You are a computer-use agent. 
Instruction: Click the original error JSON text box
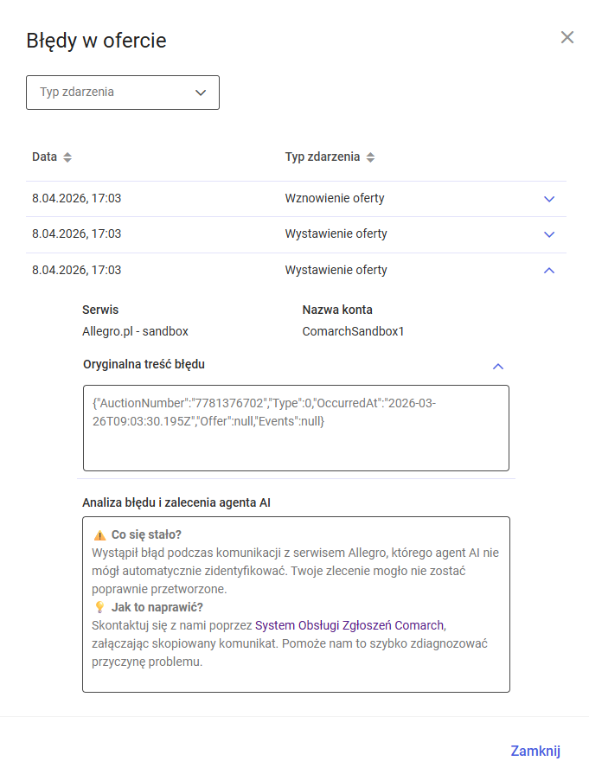(x=296, y=428)
